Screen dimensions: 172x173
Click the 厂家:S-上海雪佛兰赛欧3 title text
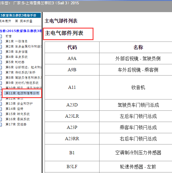(46, 3)
